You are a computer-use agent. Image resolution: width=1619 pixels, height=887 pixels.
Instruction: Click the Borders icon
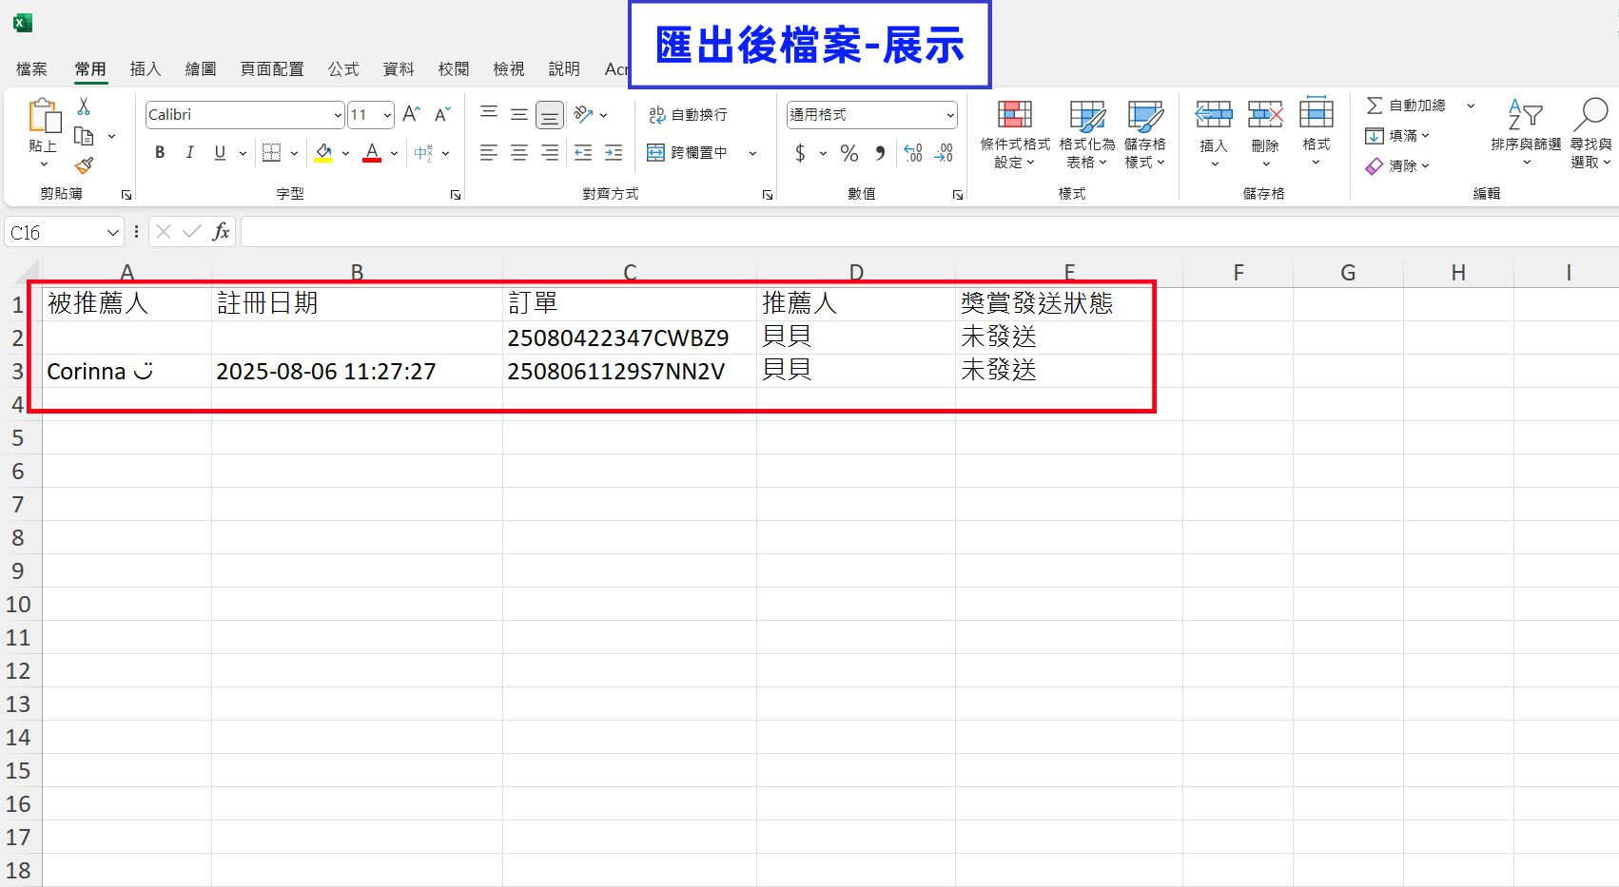point(271,152)
